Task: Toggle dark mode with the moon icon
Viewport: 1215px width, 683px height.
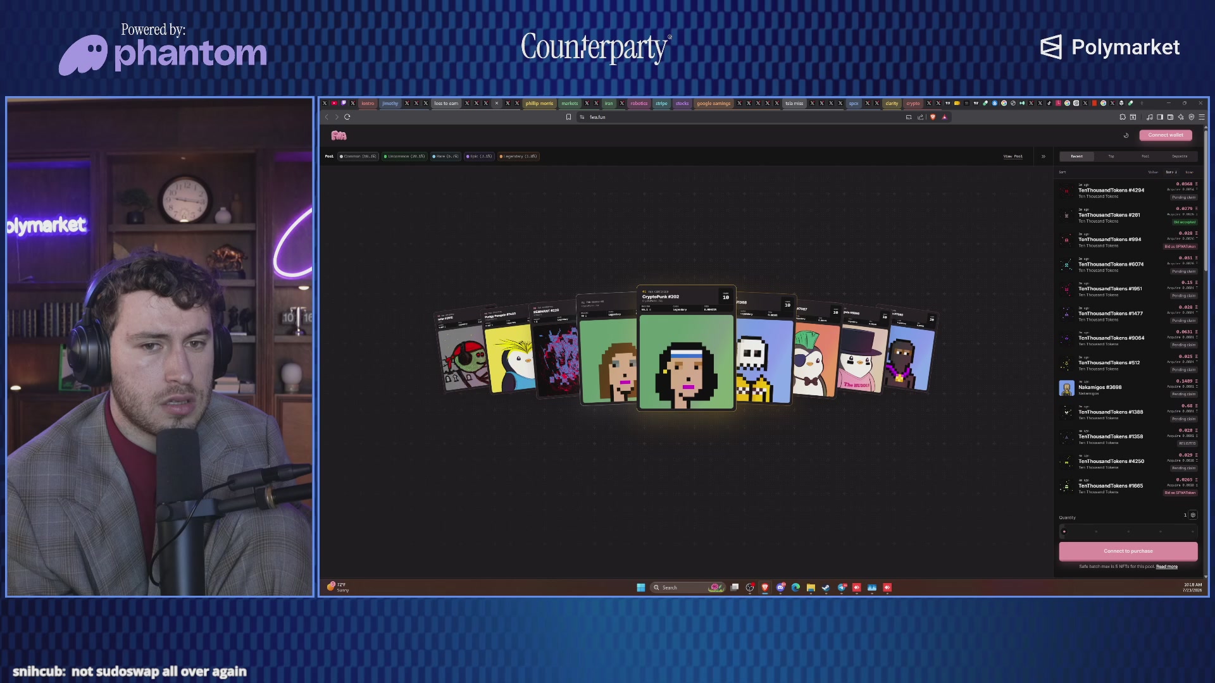Action: pos(1126,135)
